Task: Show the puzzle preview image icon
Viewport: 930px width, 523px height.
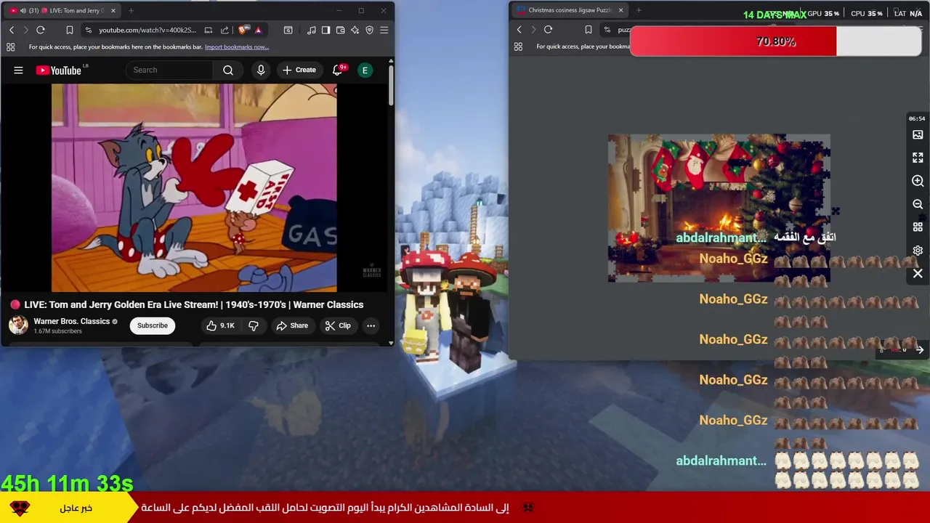Action: (x=918, y=135)
